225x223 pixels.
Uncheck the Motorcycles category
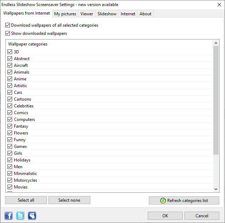pos(10,180)
